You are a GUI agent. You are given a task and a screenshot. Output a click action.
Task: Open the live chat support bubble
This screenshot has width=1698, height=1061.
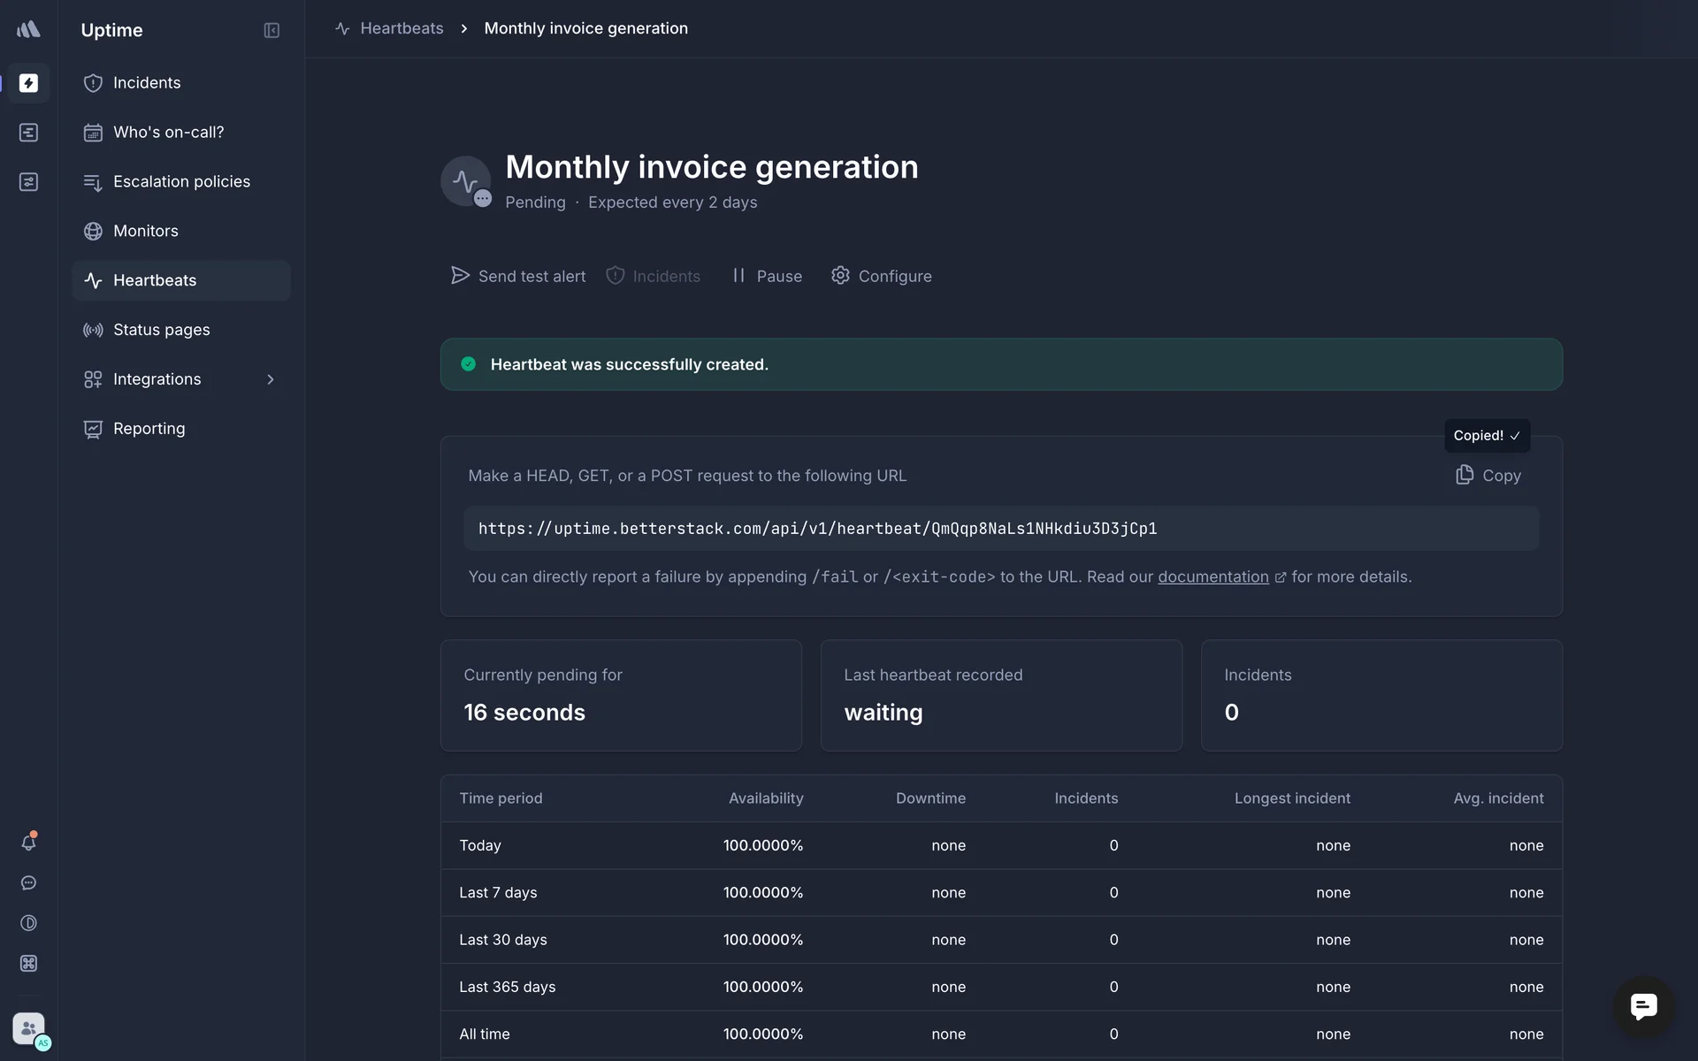tap(1643, 1006)
